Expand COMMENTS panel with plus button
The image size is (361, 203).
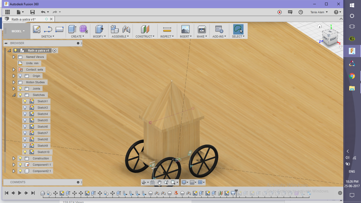[x=78, y=182]
